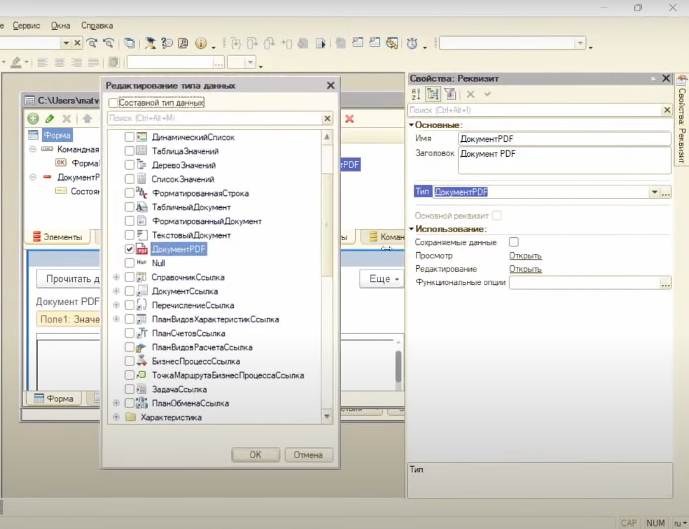This screenshot has width=689, height=529.
Task: Click the align left icon in formatting toolbar
Action: point(43,62)
